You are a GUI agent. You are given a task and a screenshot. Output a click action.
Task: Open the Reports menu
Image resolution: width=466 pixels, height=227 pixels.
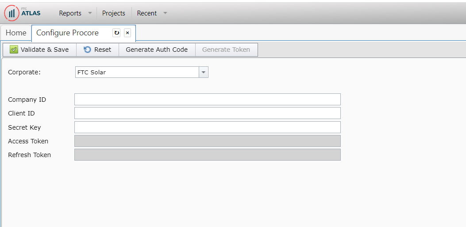coord(70,13)
